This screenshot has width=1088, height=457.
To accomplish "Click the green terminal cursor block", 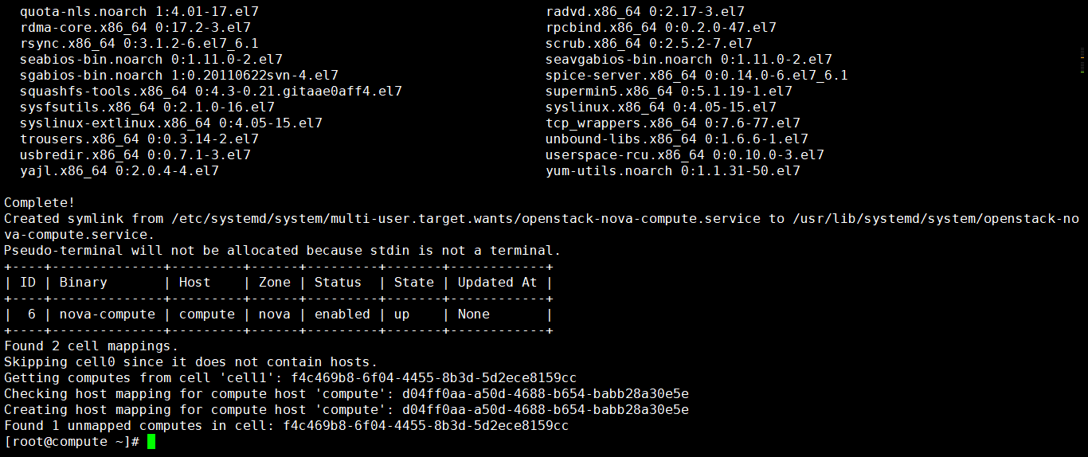I will point(151,442).
